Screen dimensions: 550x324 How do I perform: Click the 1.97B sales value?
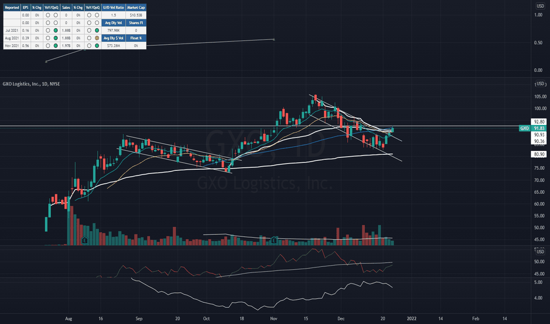[x=66, y=45]
